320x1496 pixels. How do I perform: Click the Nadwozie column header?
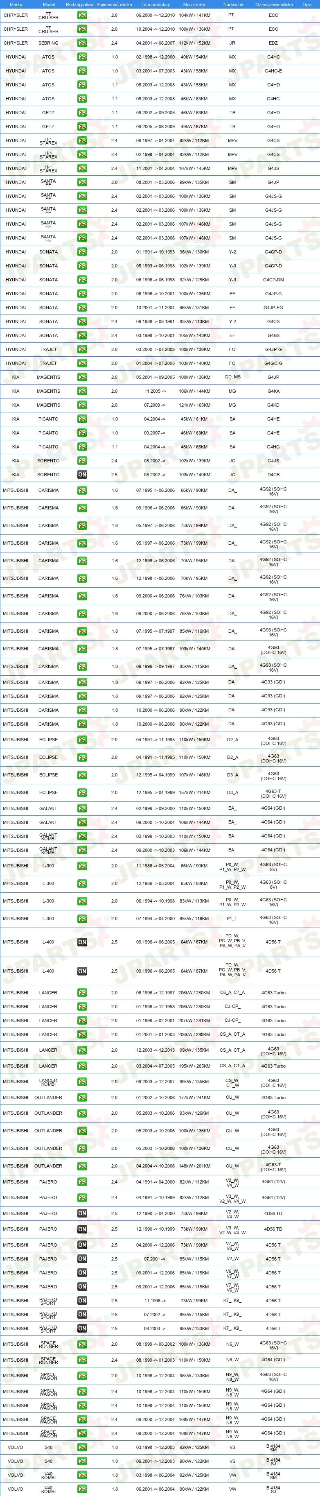tap(233, 4)
